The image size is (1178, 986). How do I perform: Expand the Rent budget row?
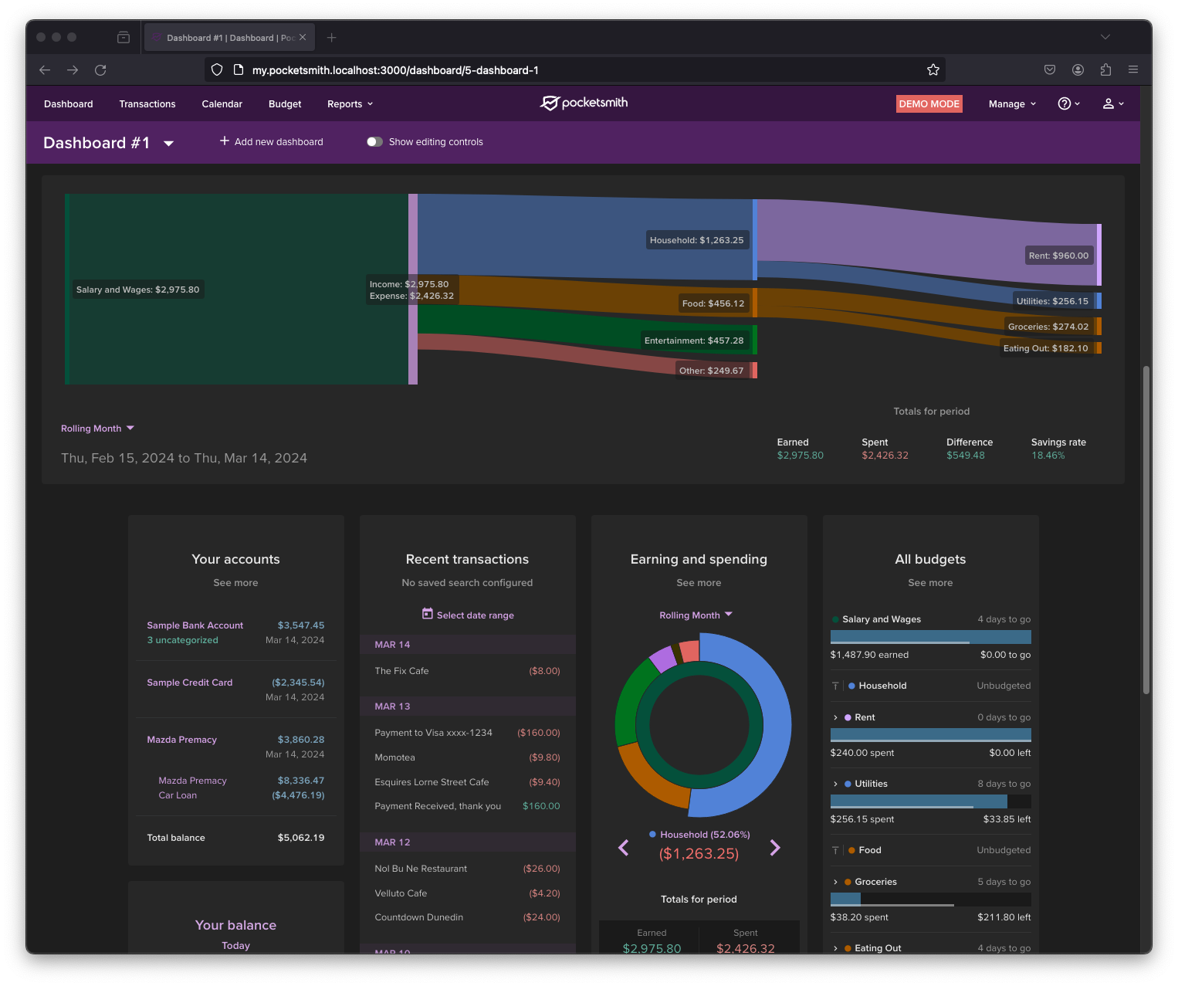point(835,717)
